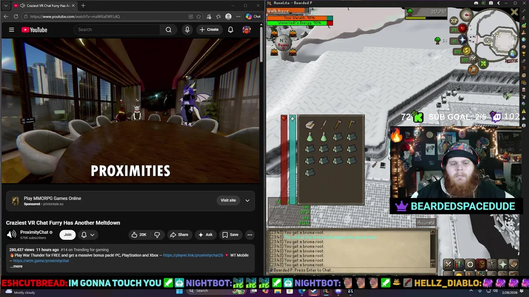
Task: Take RuneLite screenshot with camera icon
Action: point(491,3)
